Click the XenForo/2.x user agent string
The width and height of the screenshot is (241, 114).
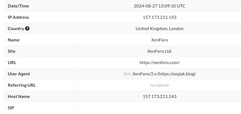[164, 74]
